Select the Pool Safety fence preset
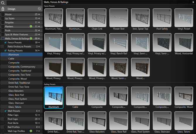The image size is (196, 134). click(162, 18)
